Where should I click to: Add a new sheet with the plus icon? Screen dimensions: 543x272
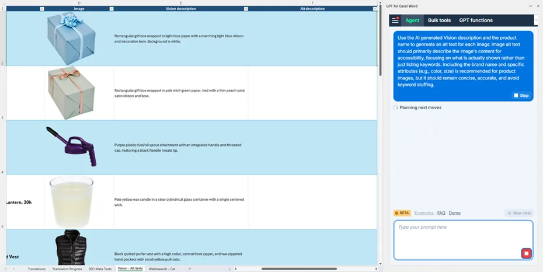(189, 269)
